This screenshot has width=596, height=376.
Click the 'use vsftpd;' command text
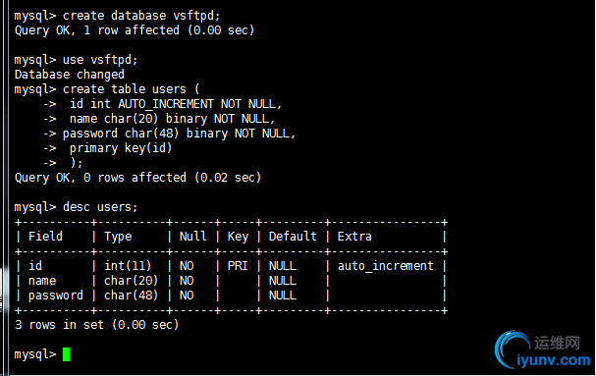(x=100, y=60)
